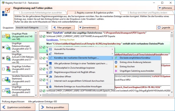This screenshot has width=175, height=111.
Task: Click the lock icon beside 'Ausschlussliste hinzufügen'
Action: point(50,86)
